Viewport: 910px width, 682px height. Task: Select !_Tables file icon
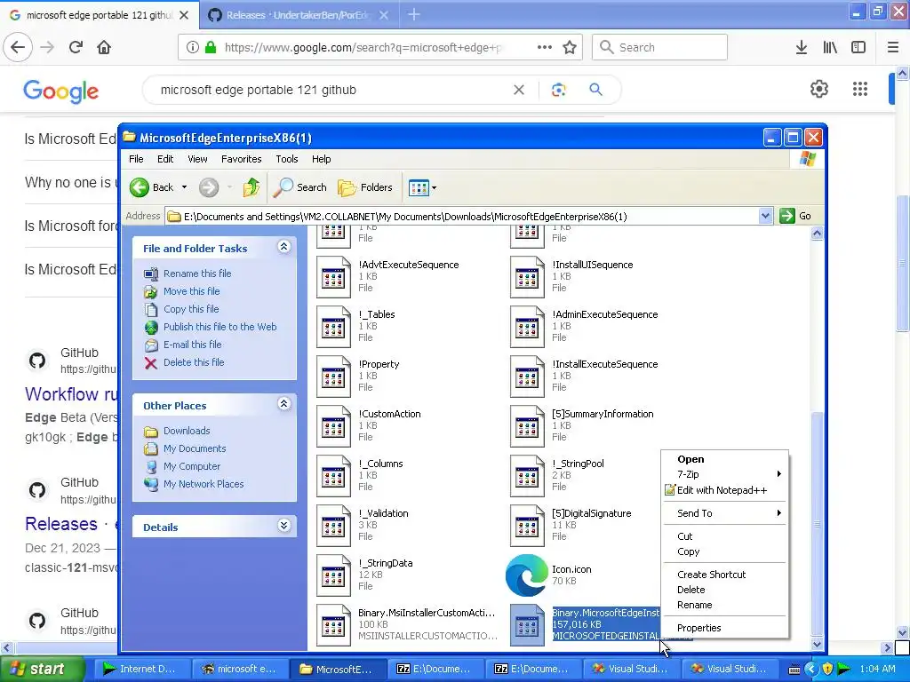pos(334,327)
